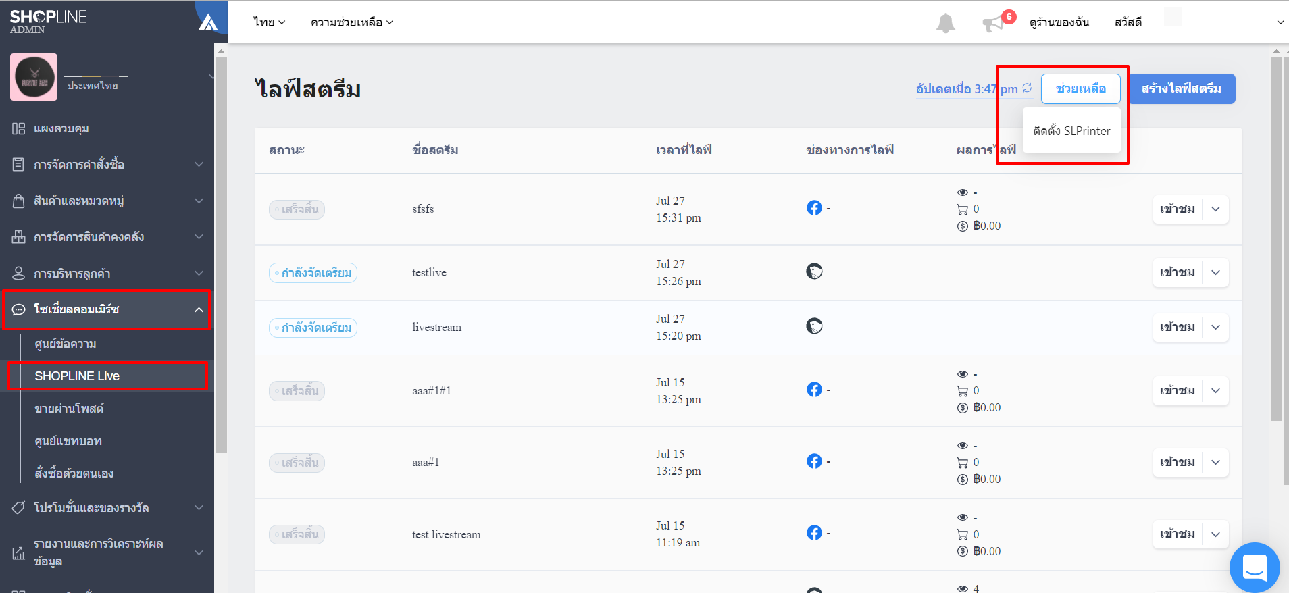Go to ศูนย์ข้อความ message center
The width and height of the screenshot is (1289, 593).
coord(66,344)
